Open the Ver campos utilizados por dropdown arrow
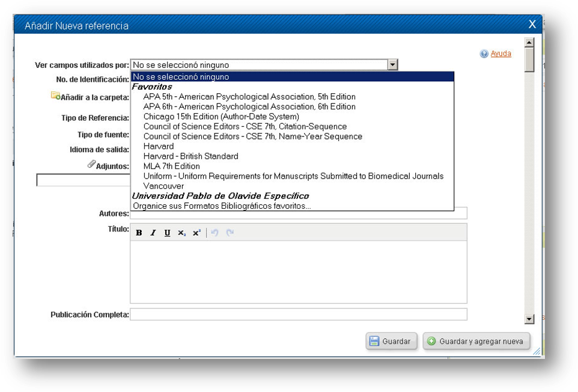Image resolution: width=578 pixels, height=392 pixels. (x=392, y=64)
